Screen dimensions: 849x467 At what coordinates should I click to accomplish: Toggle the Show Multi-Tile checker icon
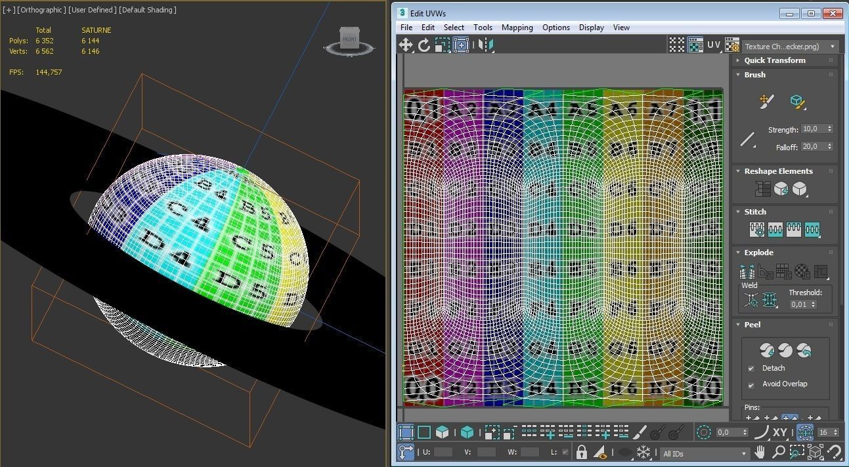[677, 45]
